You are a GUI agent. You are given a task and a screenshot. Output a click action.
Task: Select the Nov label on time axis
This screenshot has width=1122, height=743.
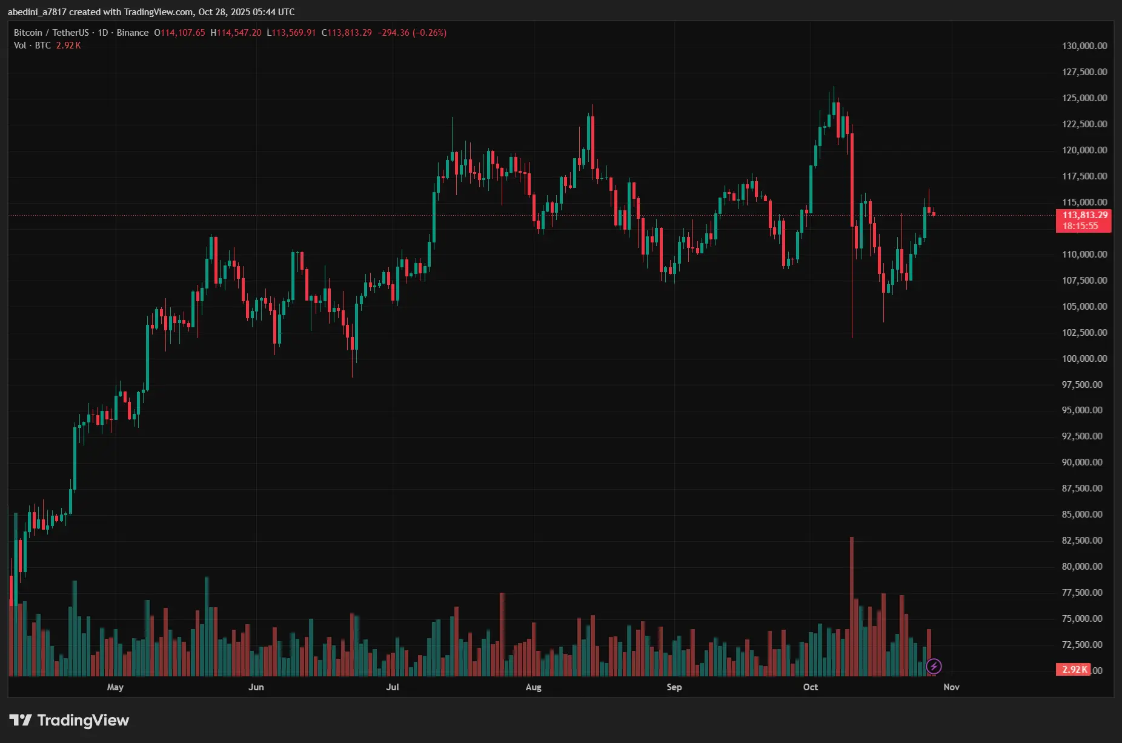[951, 687]
